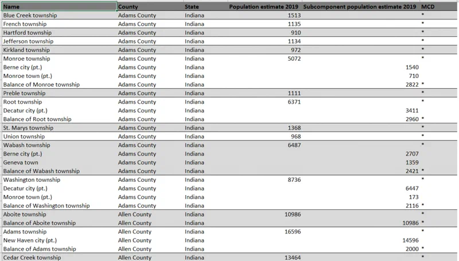Click population value 6487

click(x=294, y=145)
